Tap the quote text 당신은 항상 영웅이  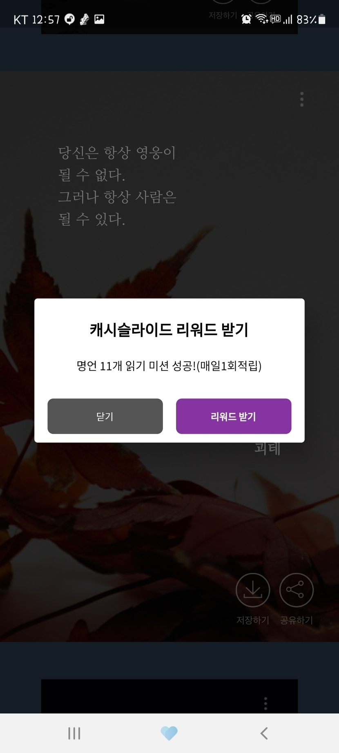click(117, 153)
